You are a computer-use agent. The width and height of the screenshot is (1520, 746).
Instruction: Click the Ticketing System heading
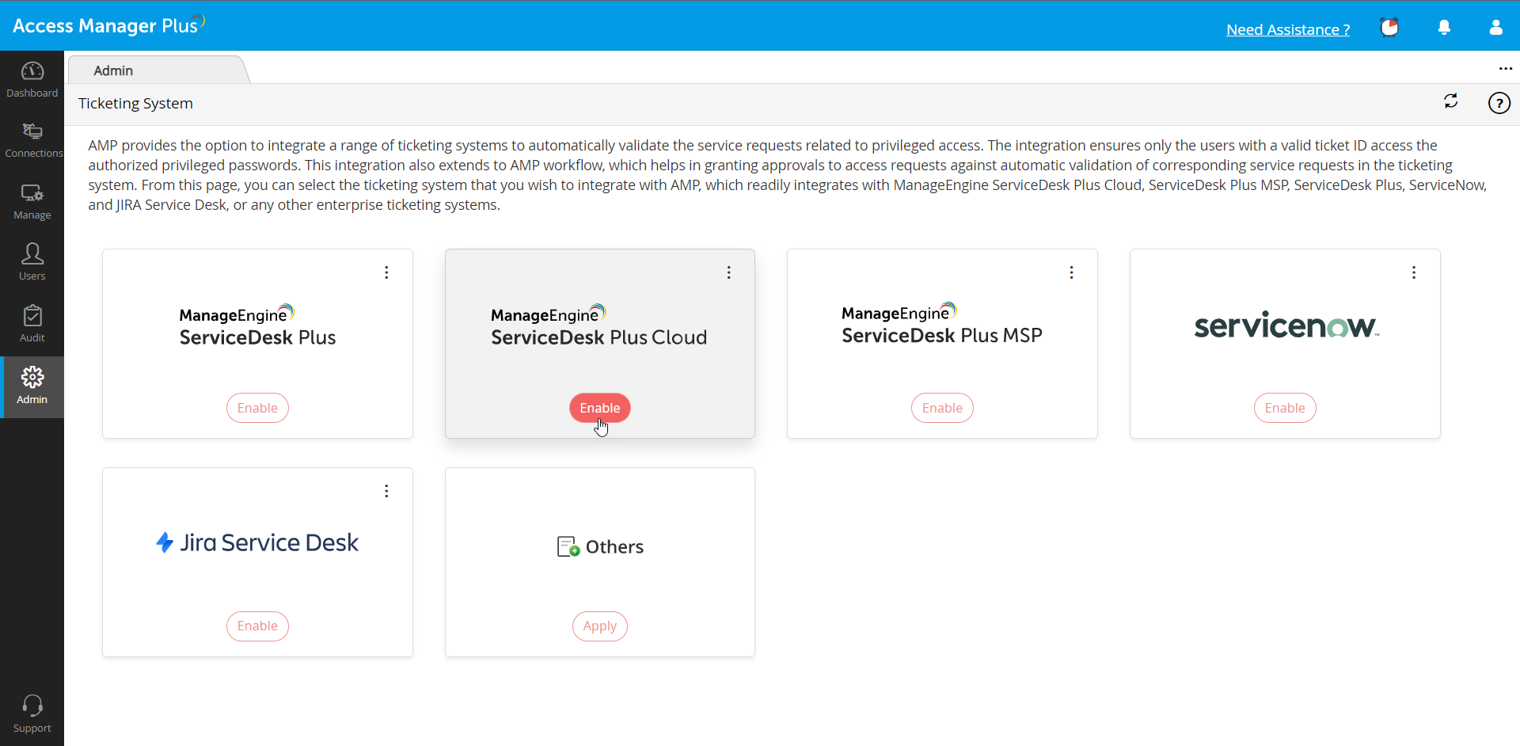(135, 103)
